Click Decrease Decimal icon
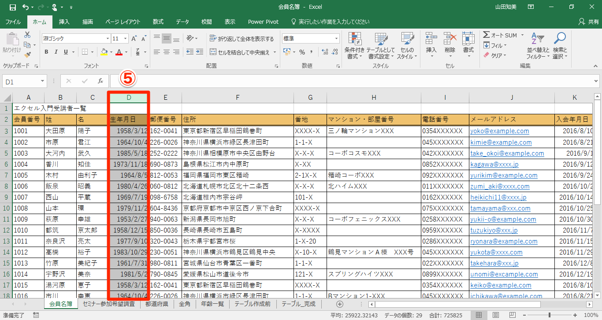This screenshot has width=602, height=320. click(x=334, y=52)
